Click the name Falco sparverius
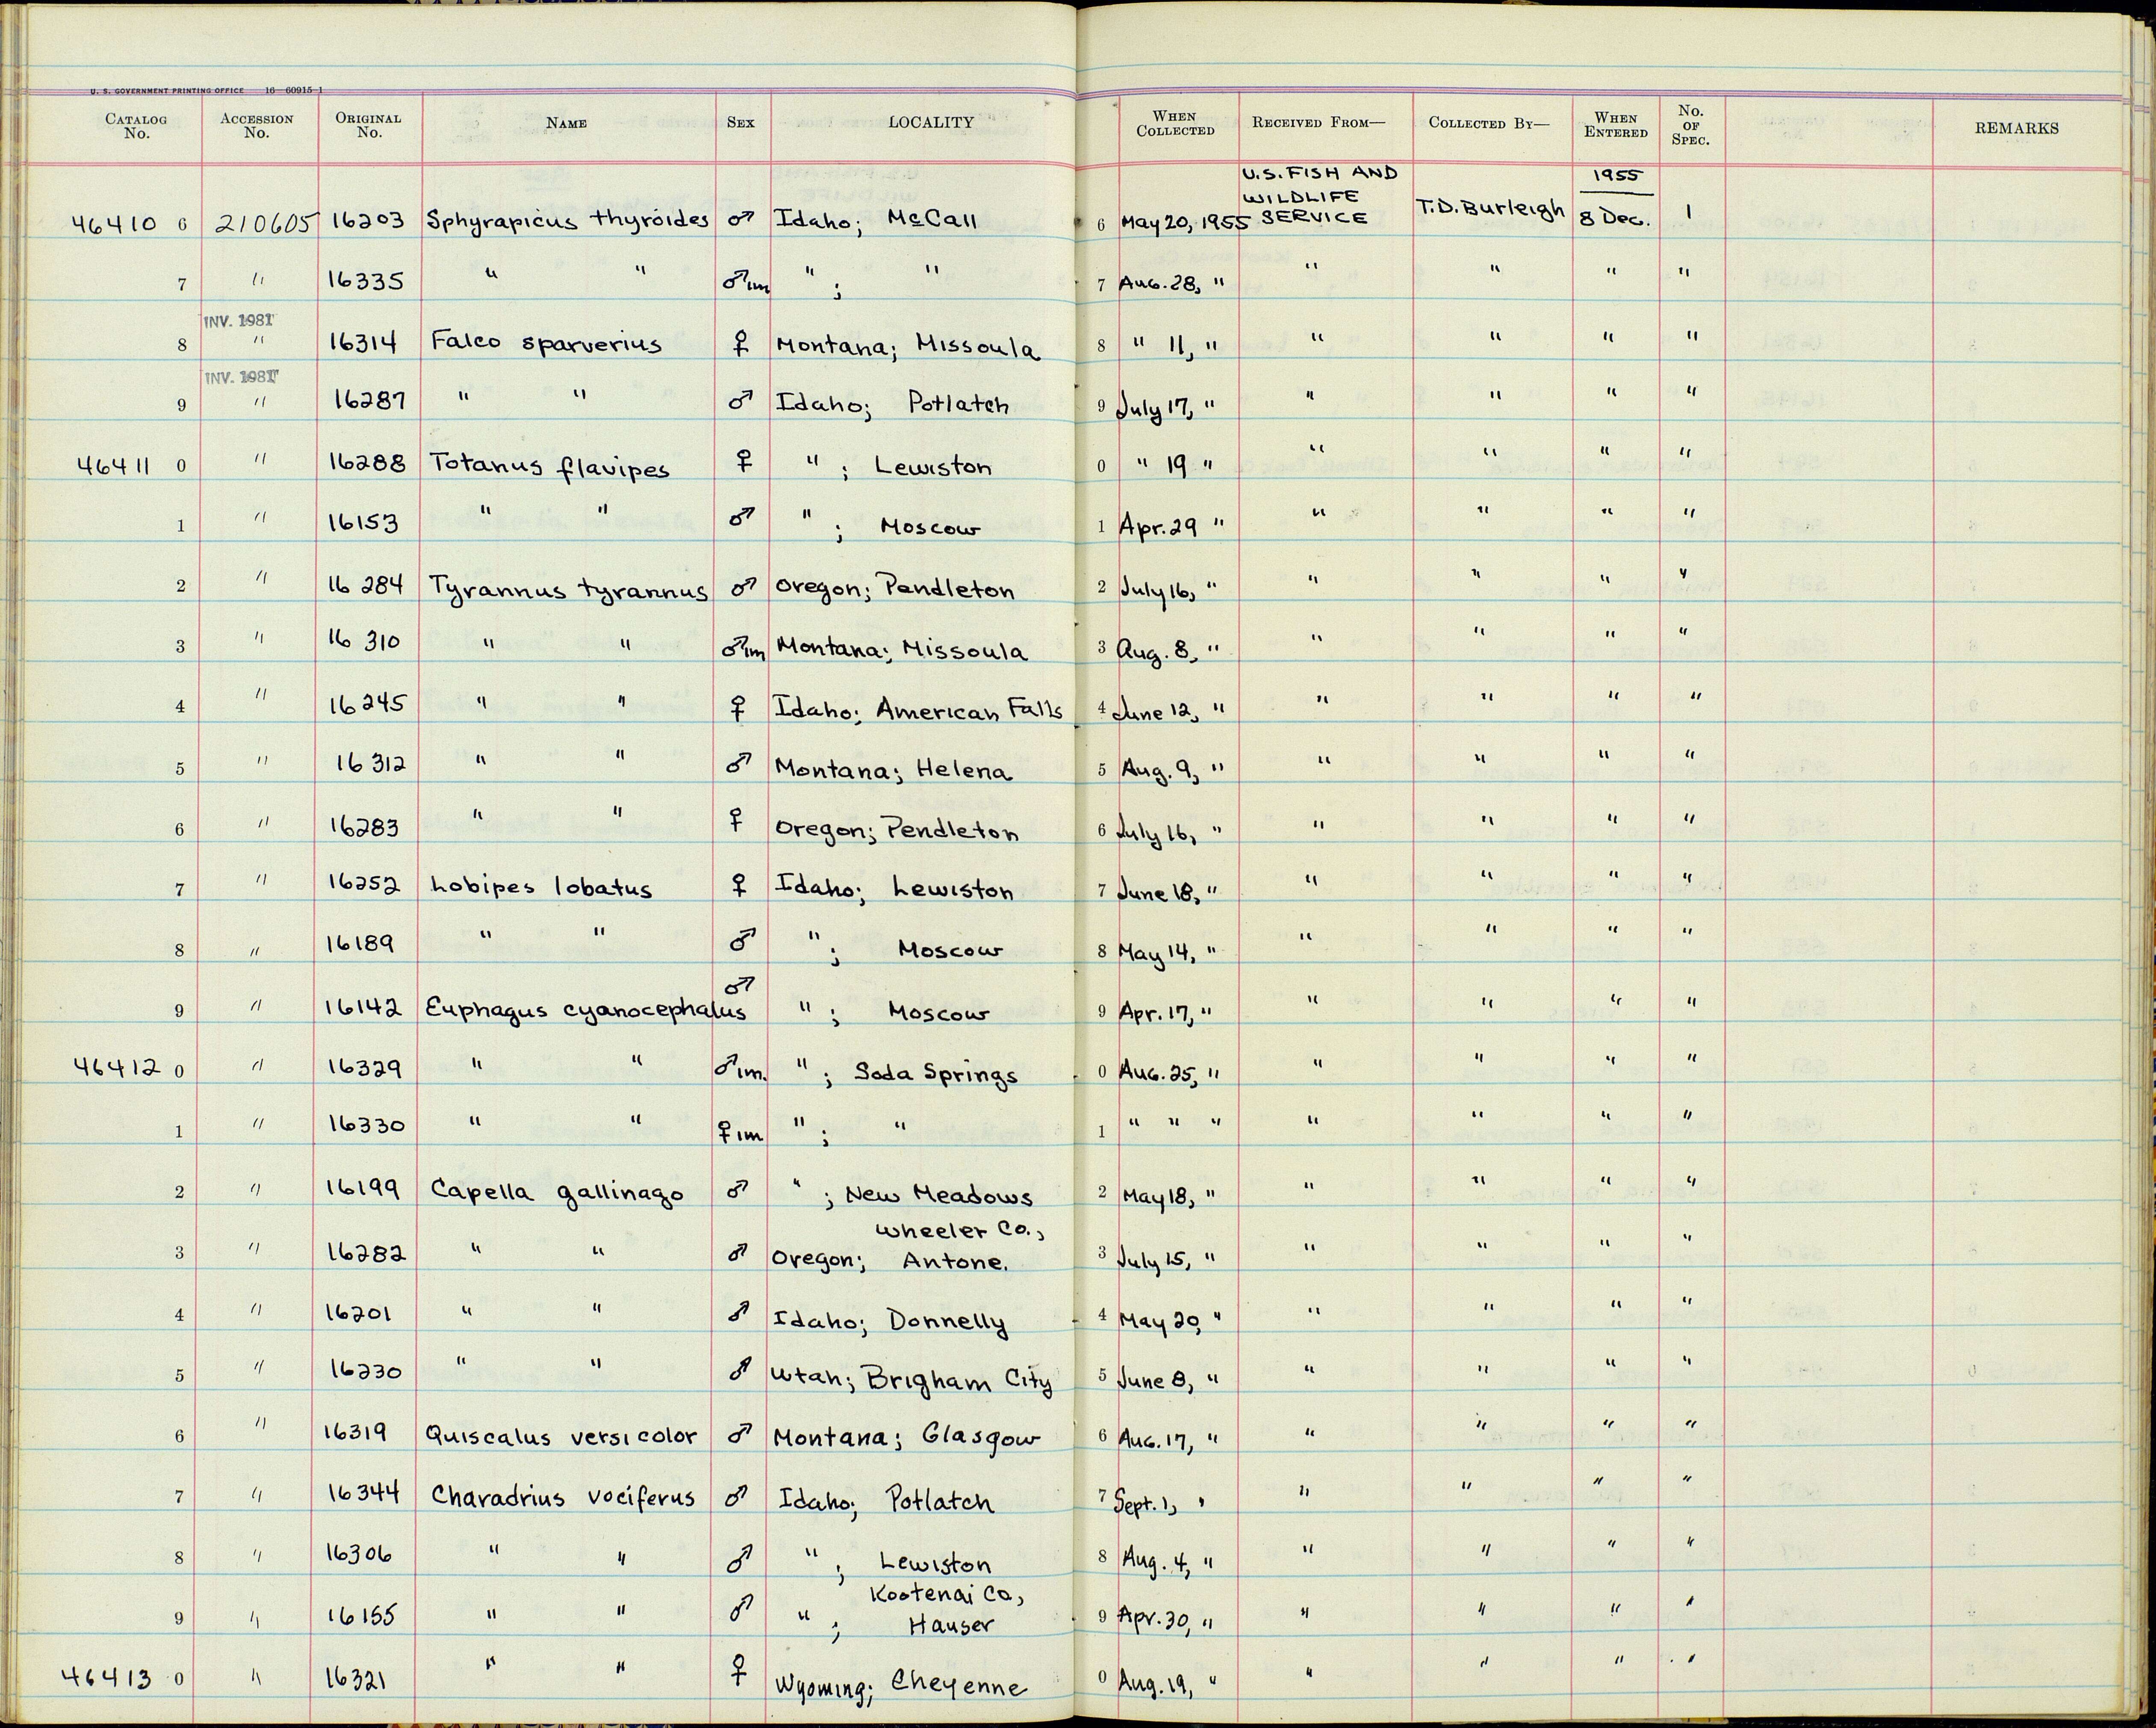This screenshot has width=2156, height=1728. tap(546, 344)
